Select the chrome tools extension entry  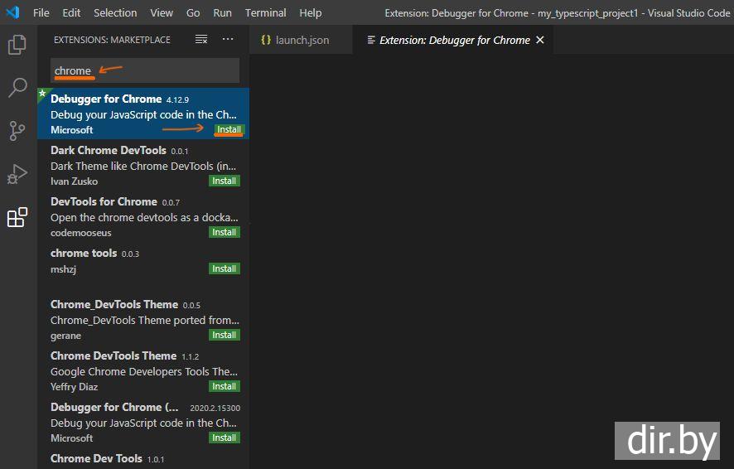click(133, 260)
